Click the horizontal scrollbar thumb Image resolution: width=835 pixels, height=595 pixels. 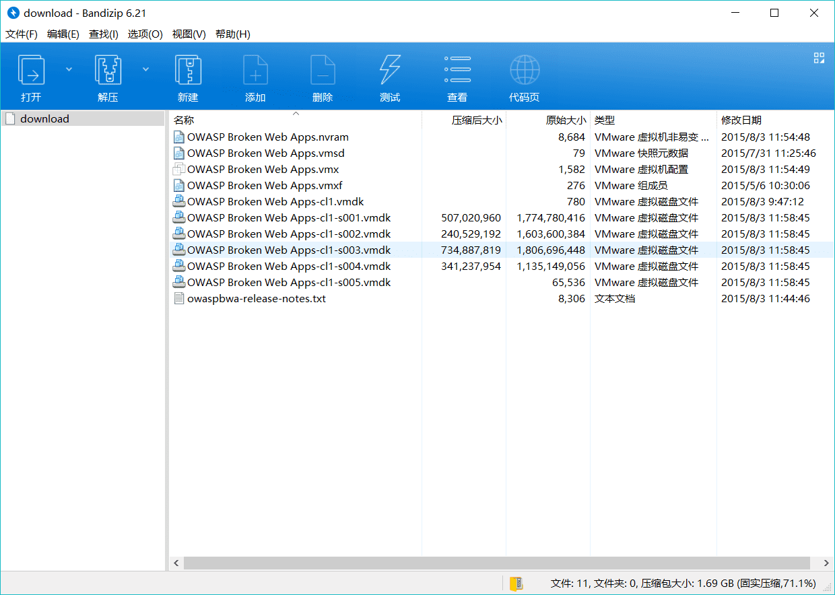click(497, 563)
